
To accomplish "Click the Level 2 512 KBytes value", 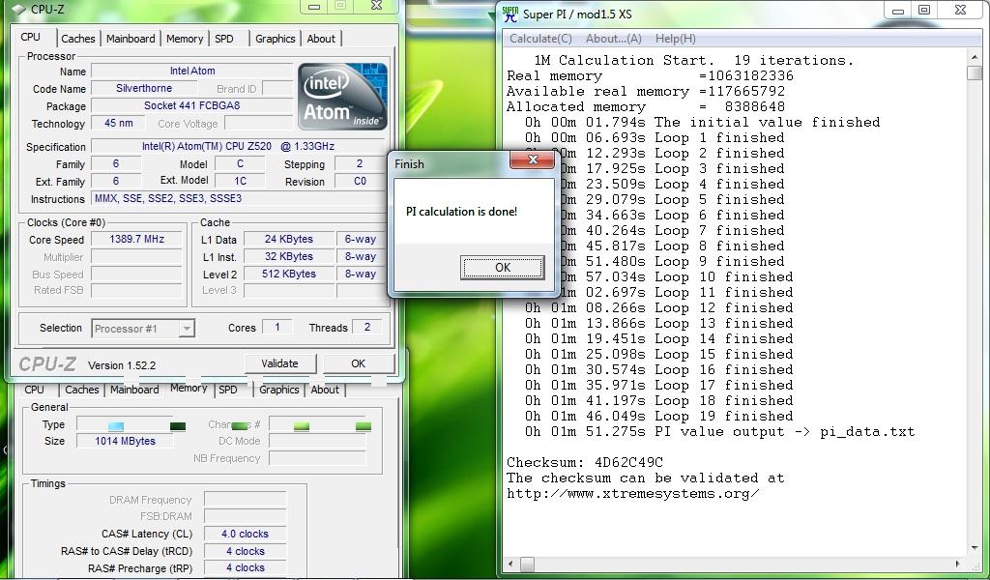I will click(x=288, y=274).
